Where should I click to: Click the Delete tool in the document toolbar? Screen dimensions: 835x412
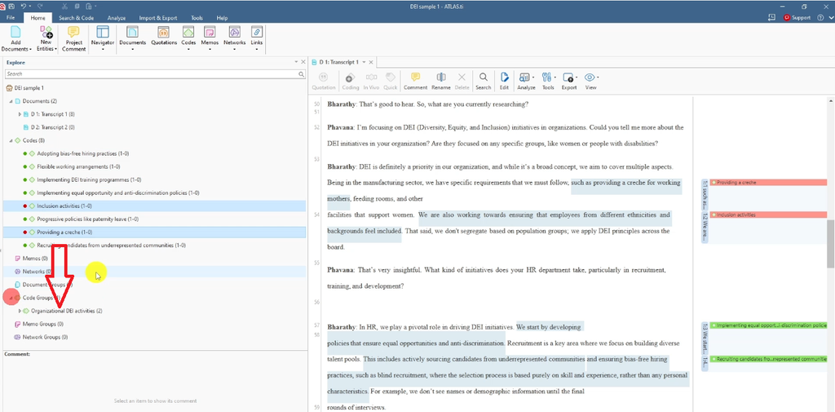(462, 81)
